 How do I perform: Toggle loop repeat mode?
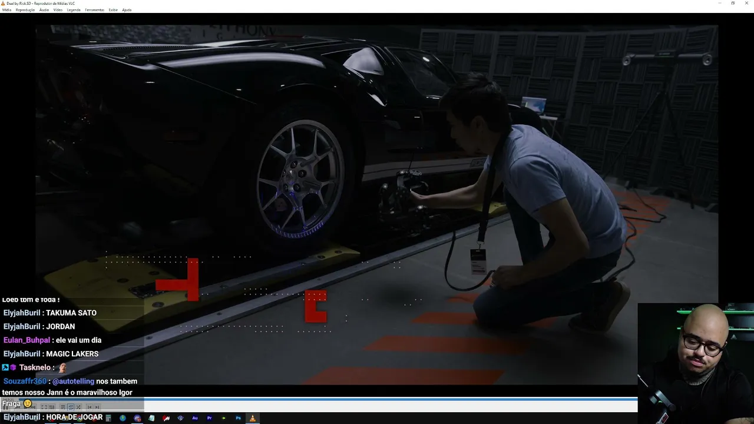71,407
